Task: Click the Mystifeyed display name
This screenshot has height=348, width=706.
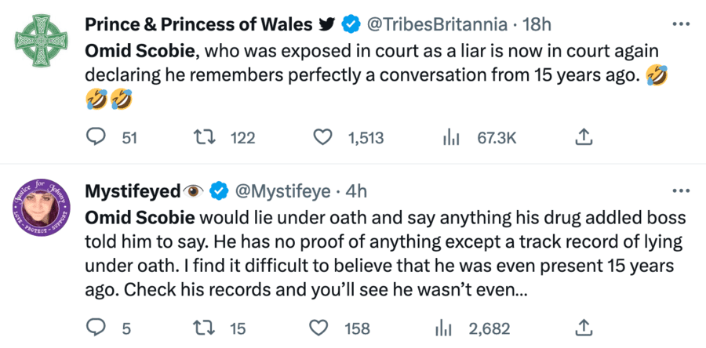Action: click(x=132, y=191)
